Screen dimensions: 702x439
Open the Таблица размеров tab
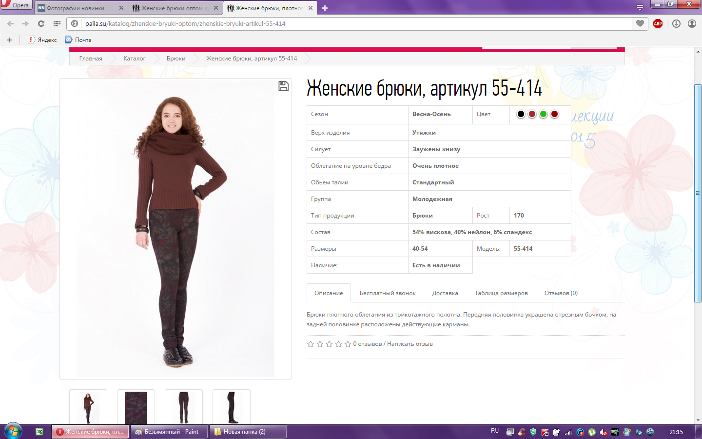point(501,293)
